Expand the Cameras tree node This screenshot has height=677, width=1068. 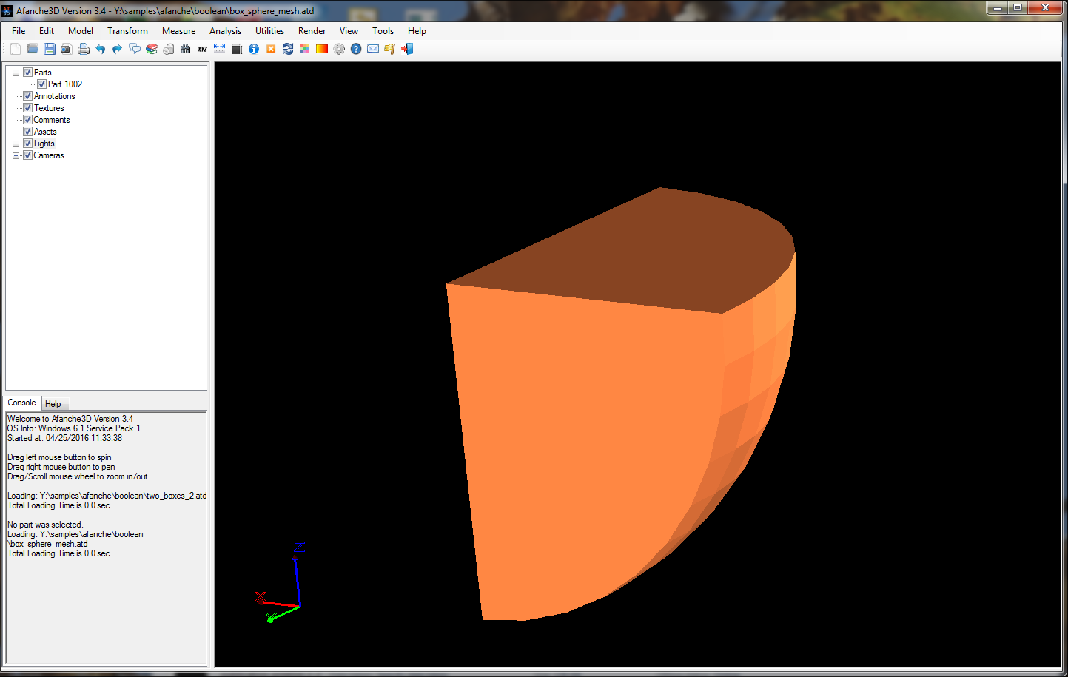coord(16,155)
